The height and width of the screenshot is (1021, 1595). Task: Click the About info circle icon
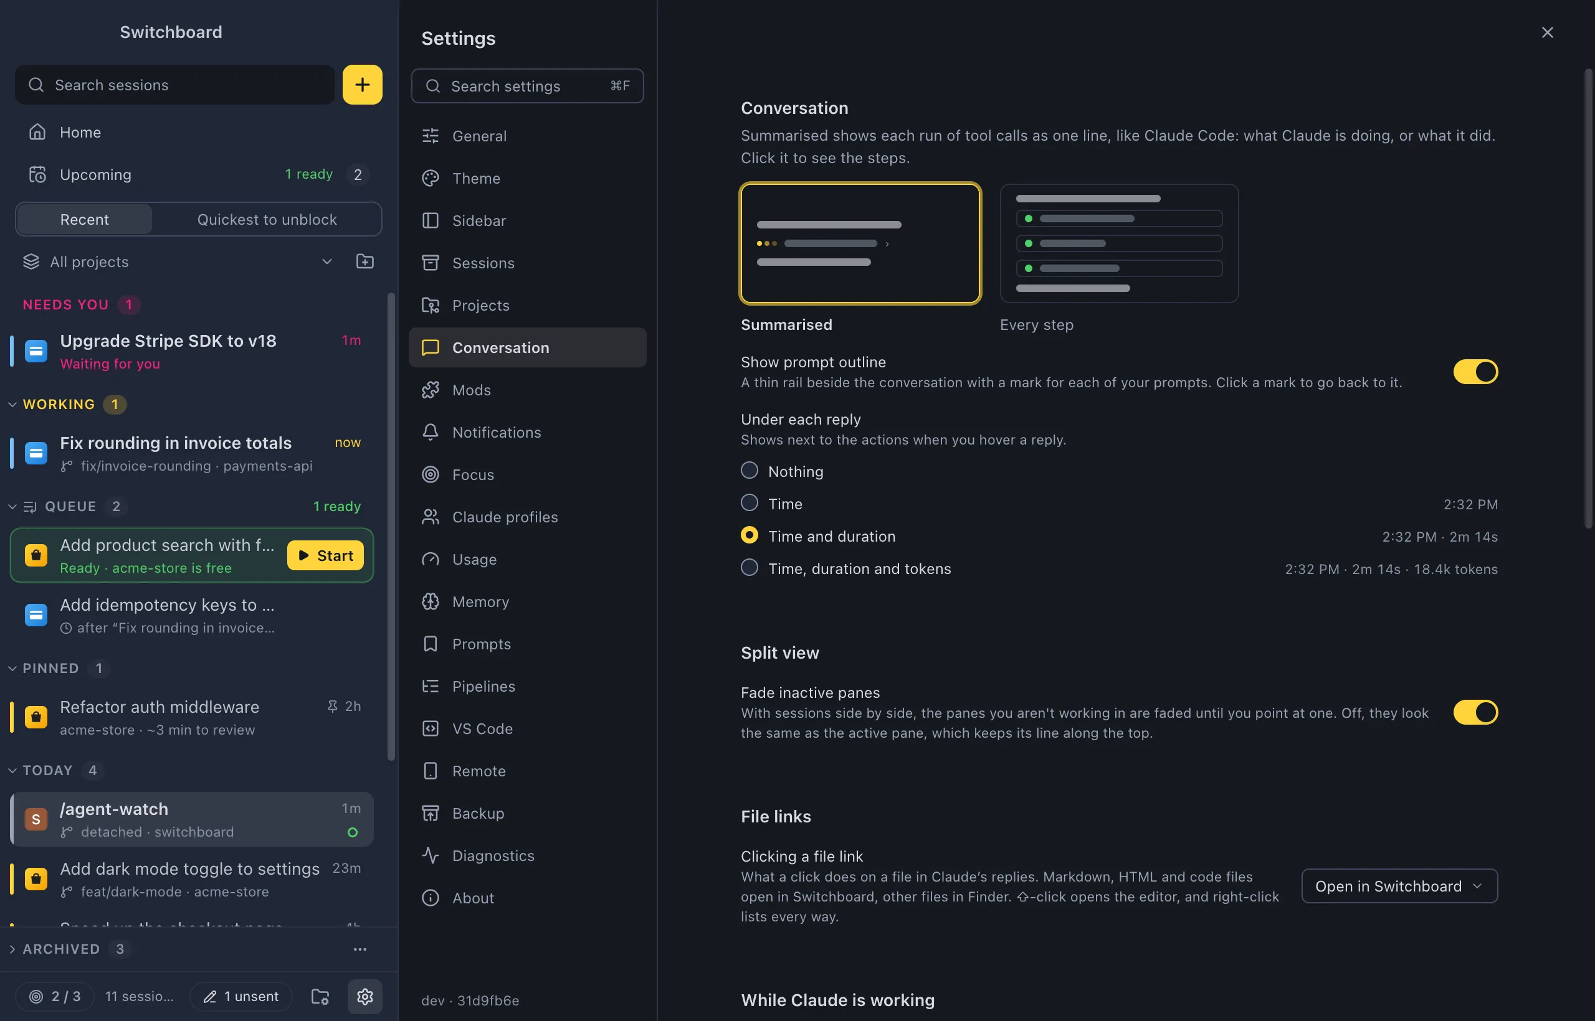click(x=431, y=898)
